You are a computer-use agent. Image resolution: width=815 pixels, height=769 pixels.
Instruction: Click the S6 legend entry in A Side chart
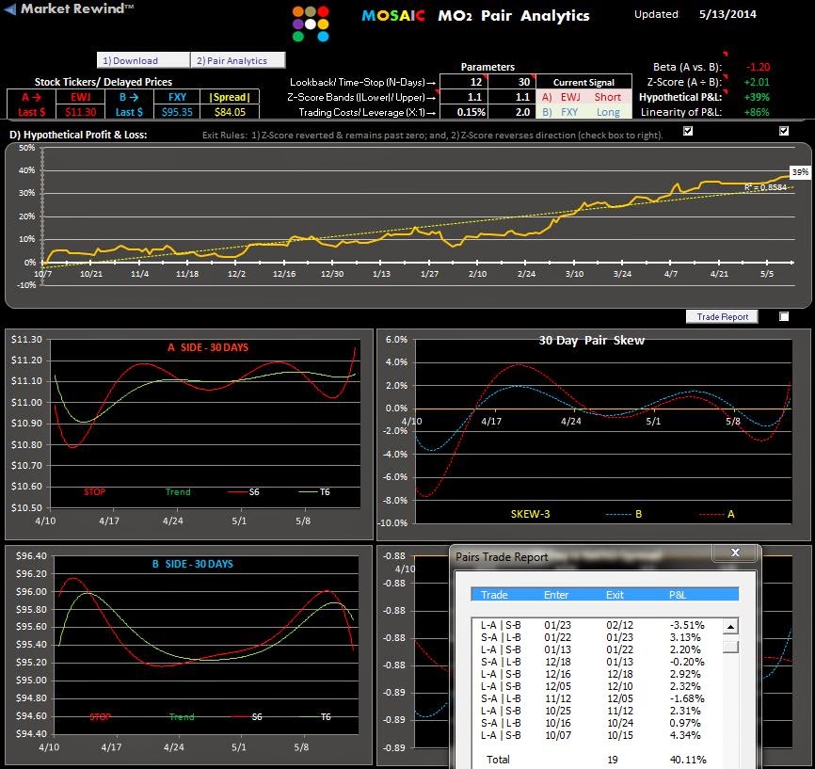click(x=245, y=492)
